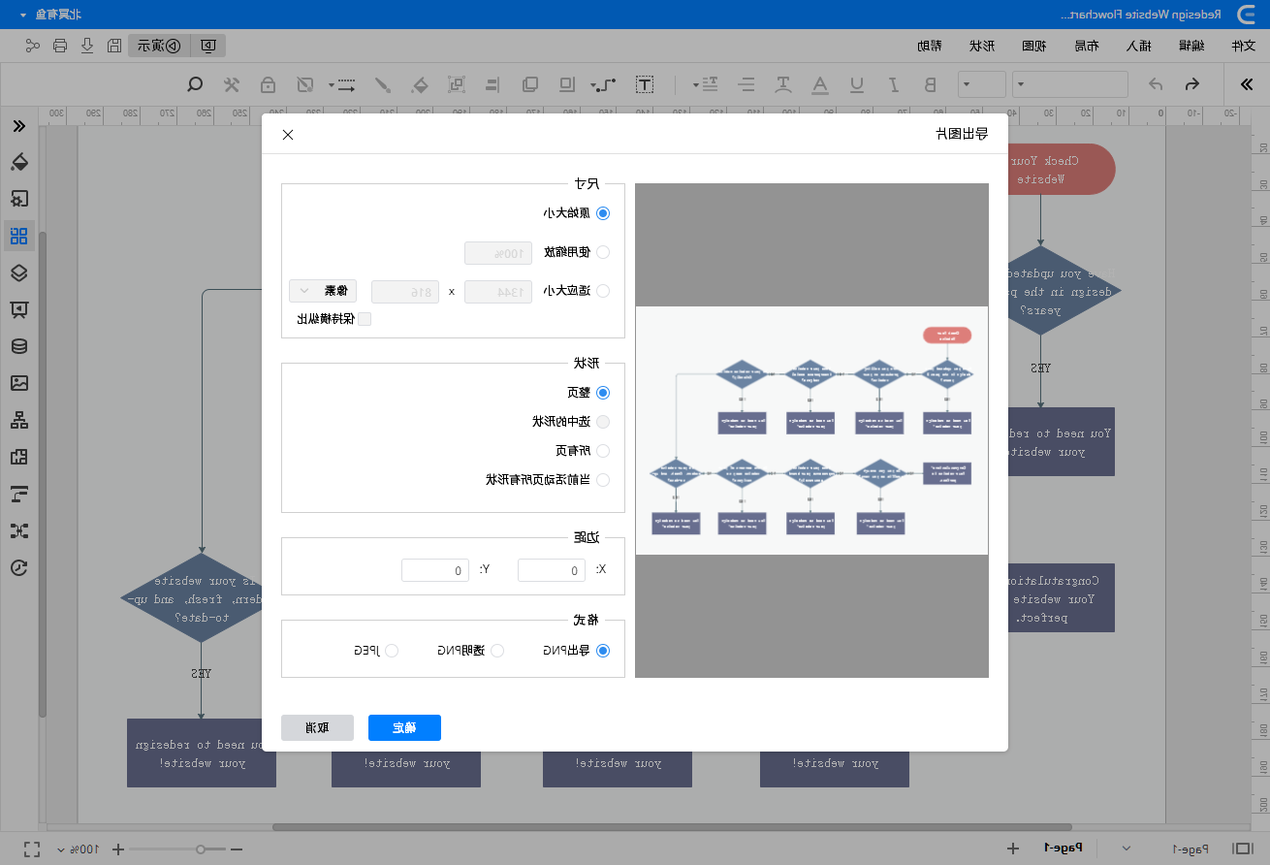The width and height of the screenshot is (1270, 865).
Task: Select the 导出PNG radio button
Action: click(603, 651)
